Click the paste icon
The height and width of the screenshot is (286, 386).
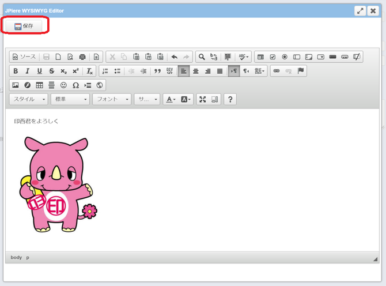pyautogui.click(x=136, y=57)
